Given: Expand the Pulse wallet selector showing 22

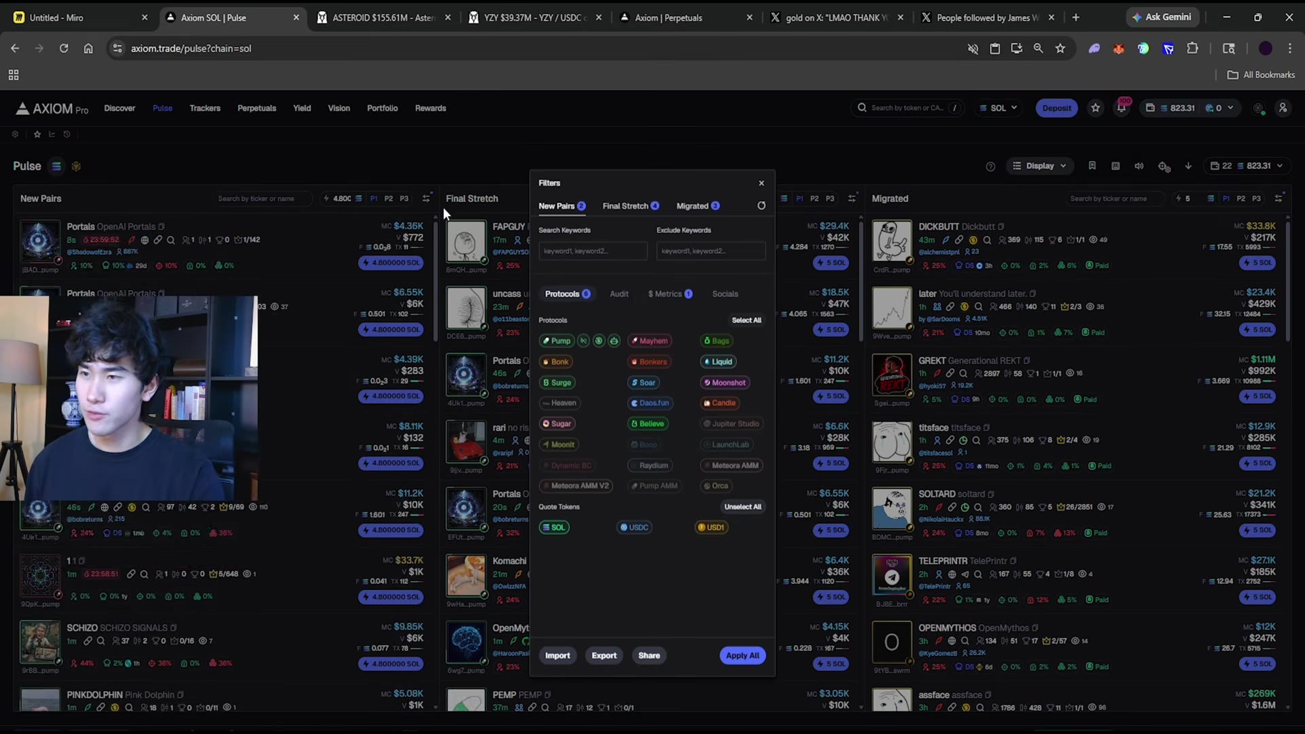Looking at the screenshot, I should (1248, 166).
